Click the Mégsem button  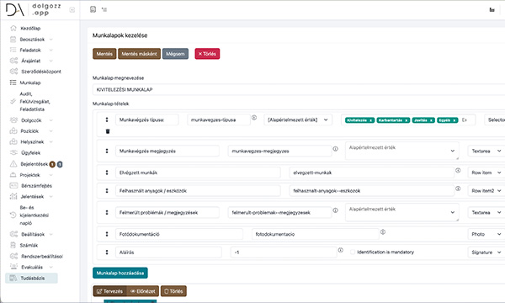click(x=175, y=54)
